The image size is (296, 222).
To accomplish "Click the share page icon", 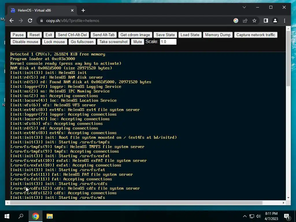I will tap(245, 21).
